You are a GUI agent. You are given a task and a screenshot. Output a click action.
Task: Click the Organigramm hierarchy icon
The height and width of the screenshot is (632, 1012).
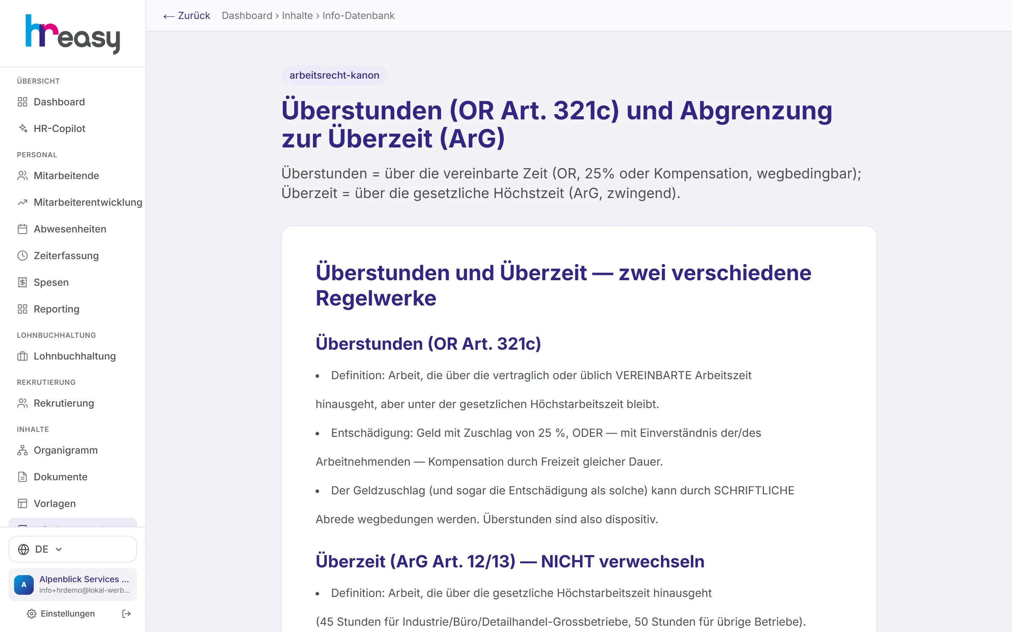coord(22,450)
